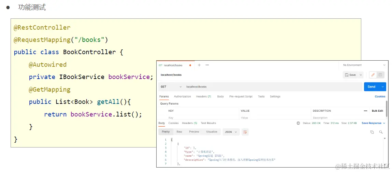The height and width of the screenshot is (172, 392).
Task: Open the Cookies link beside Settings tab
Action: [380, 97]
